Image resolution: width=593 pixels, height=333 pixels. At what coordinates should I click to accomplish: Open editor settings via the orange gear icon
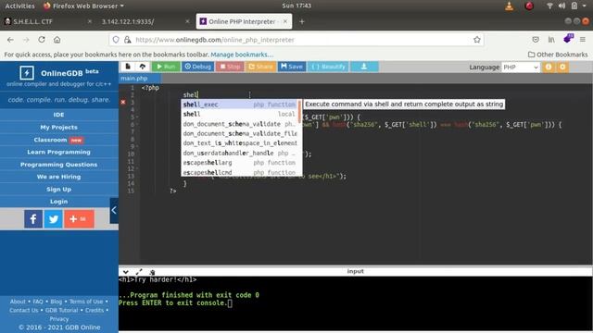pyautogui.click(x=562, y=67)
